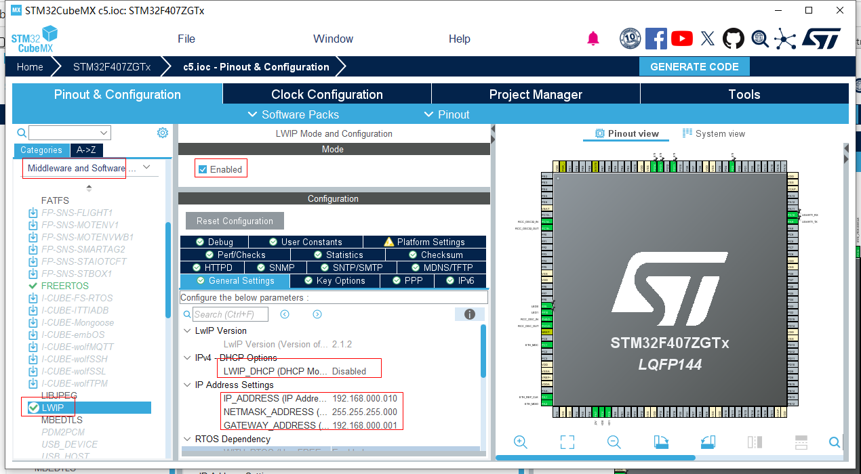Collapse the IPv4 - DHCP Options group
The height and width of the screenshot is (474, 861).
point(188,358)
